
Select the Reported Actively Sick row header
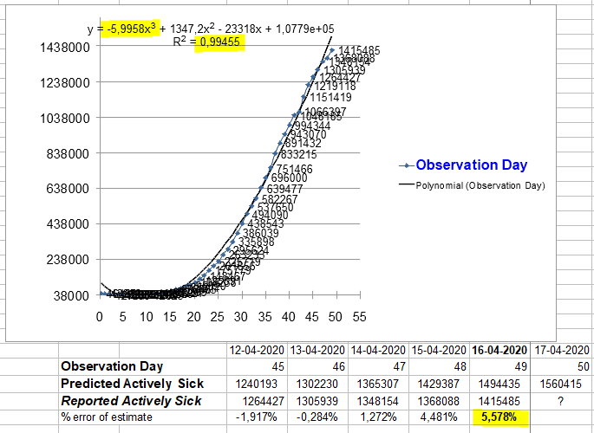(142, 400)
